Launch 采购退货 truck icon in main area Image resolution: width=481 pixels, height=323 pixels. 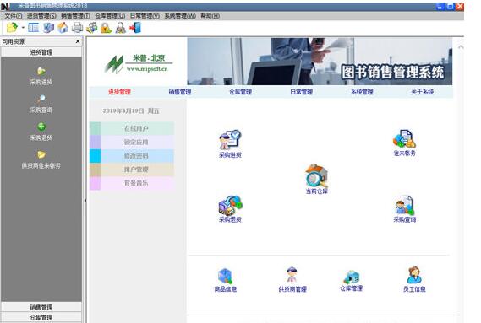pyautogui.click(x=230, y=209)
